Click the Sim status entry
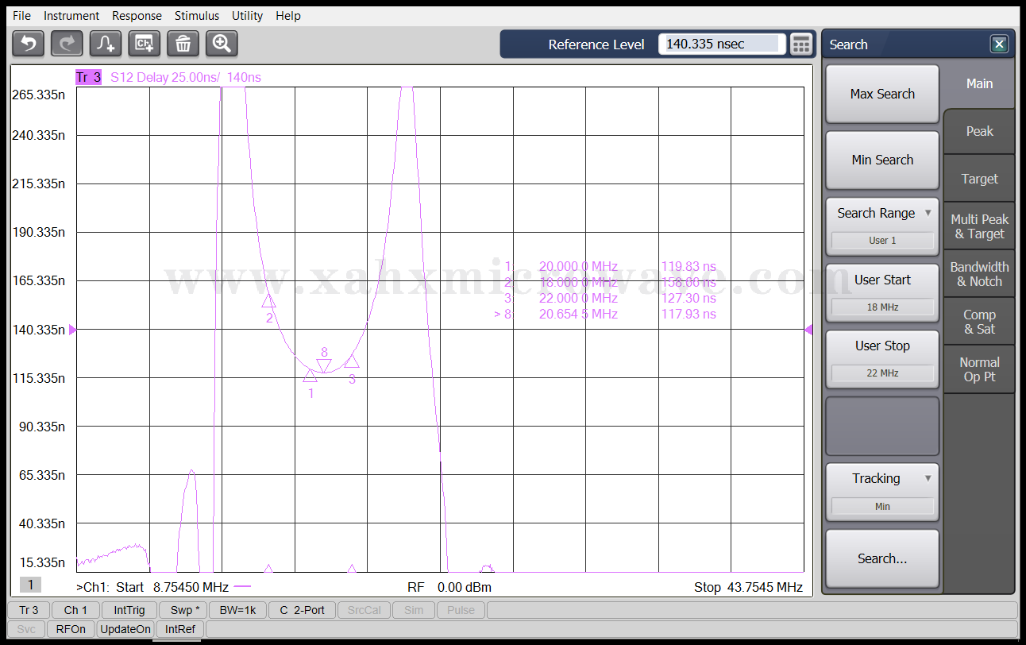This screenshot has width=1026, height=645. point(414,610)
